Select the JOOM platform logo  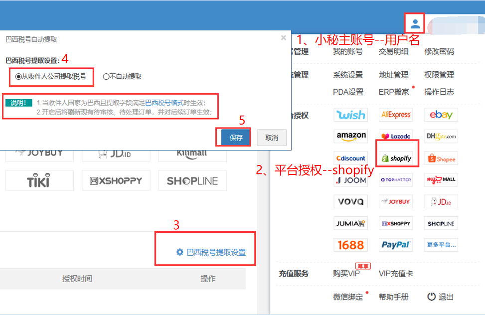point(351,180)
